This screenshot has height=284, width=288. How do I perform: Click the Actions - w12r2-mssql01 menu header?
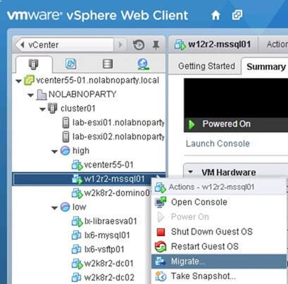click(219, 187)
